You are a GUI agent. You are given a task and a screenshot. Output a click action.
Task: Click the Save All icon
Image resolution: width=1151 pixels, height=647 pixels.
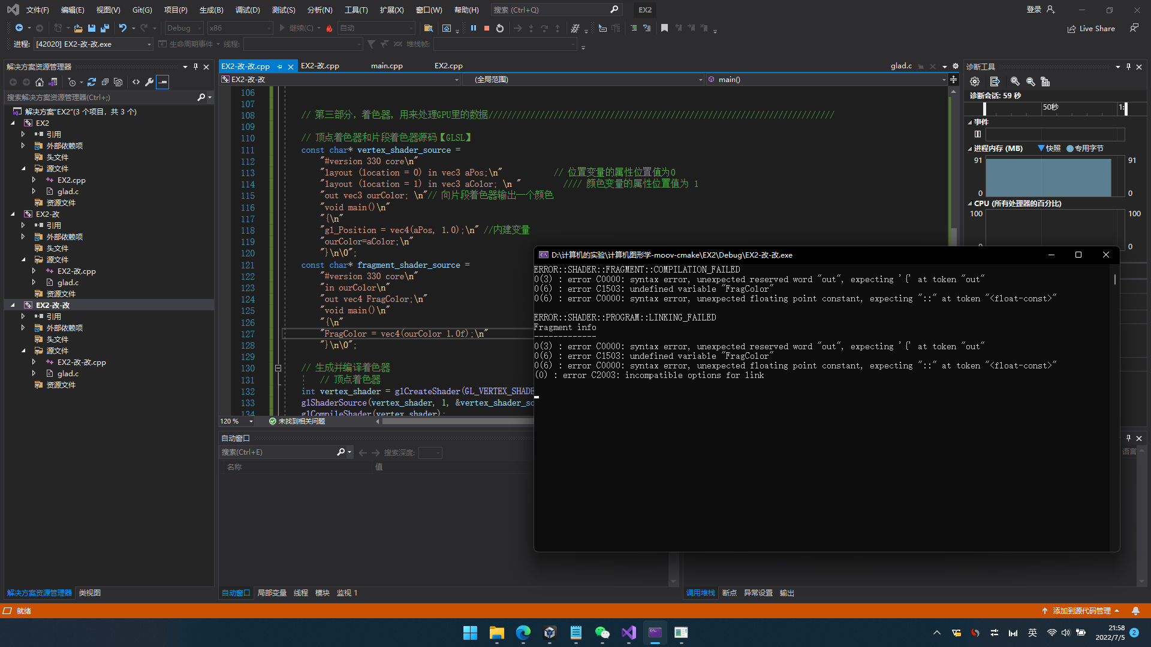click(105, 28)
